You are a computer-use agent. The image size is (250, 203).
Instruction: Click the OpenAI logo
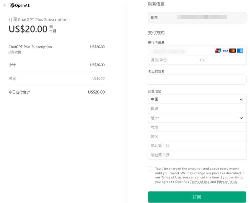point(20,5)
